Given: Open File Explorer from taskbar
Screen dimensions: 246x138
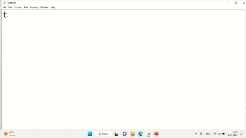Looking at the screenshot, I should (133, 134).
